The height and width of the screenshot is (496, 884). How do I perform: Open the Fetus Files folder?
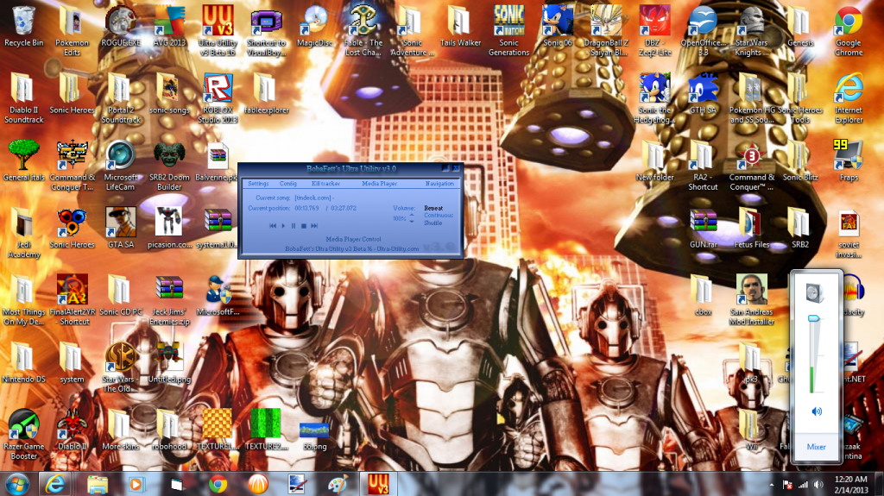(752, 228)
